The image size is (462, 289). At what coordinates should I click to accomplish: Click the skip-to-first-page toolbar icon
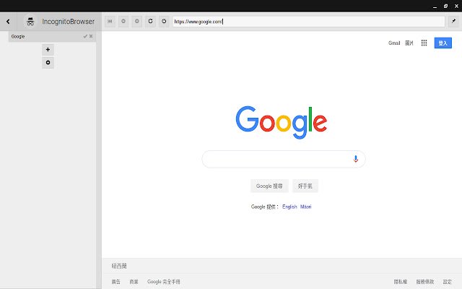tap(110, 21)
